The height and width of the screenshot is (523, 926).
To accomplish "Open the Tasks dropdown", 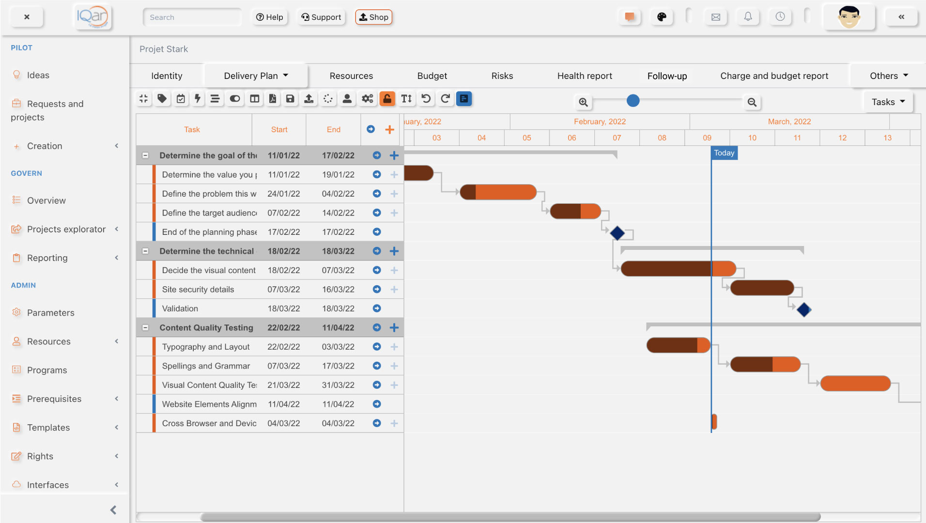I will tap(888, 102).
